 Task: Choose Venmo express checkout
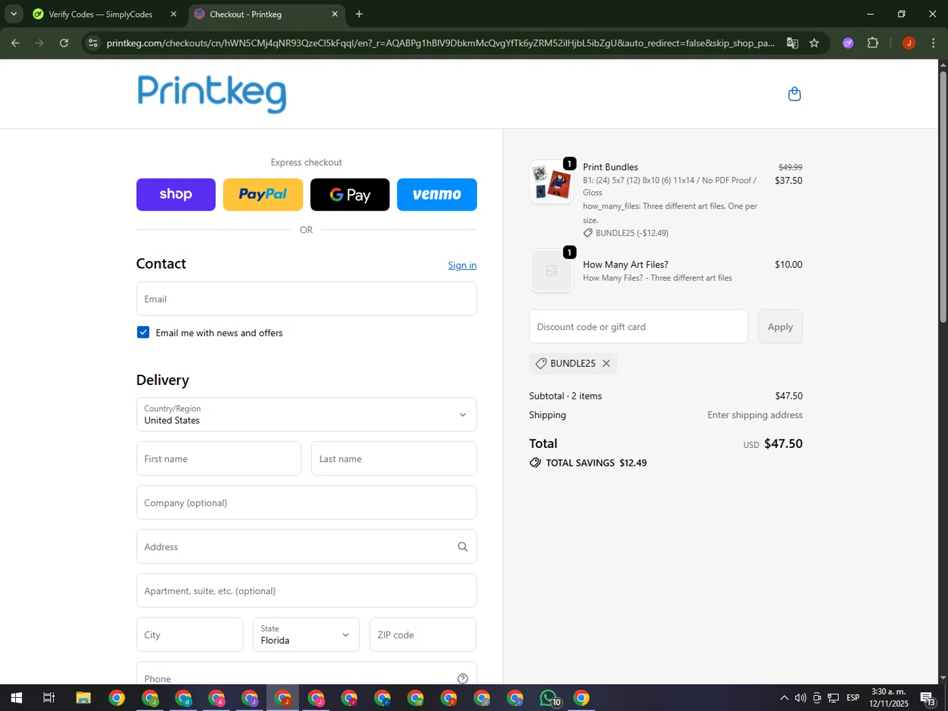click(x=437, y=195)
